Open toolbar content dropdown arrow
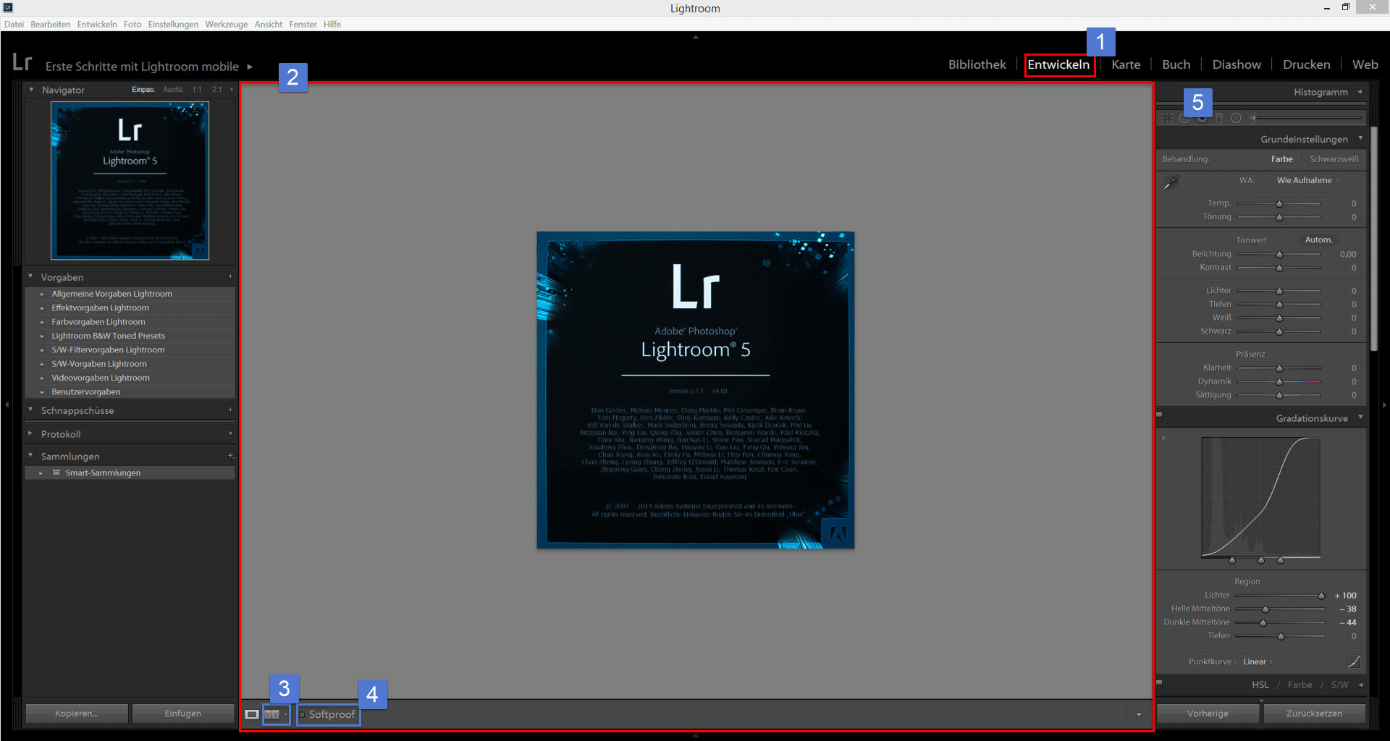The height and width of the screenshot is (741, 1390). [x=1139, y=715]
